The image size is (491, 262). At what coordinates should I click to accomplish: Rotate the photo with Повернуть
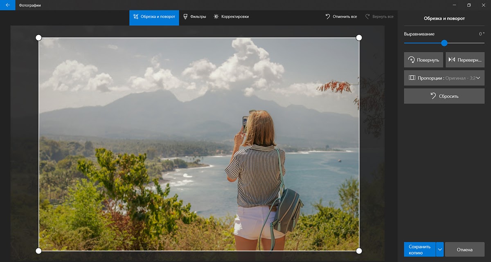point(423,60)
